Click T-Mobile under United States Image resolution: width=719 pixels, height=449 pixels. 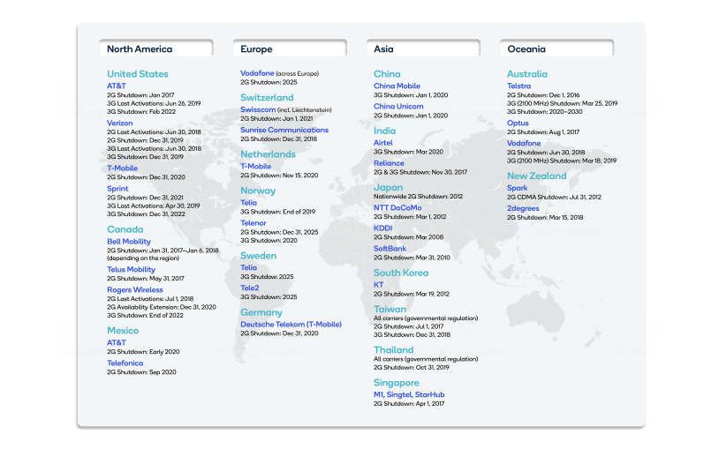[x=123, y=168]
